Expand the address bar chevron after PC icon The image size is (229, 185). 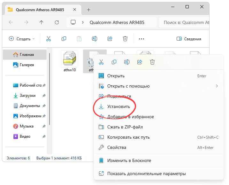click(83, 22)
